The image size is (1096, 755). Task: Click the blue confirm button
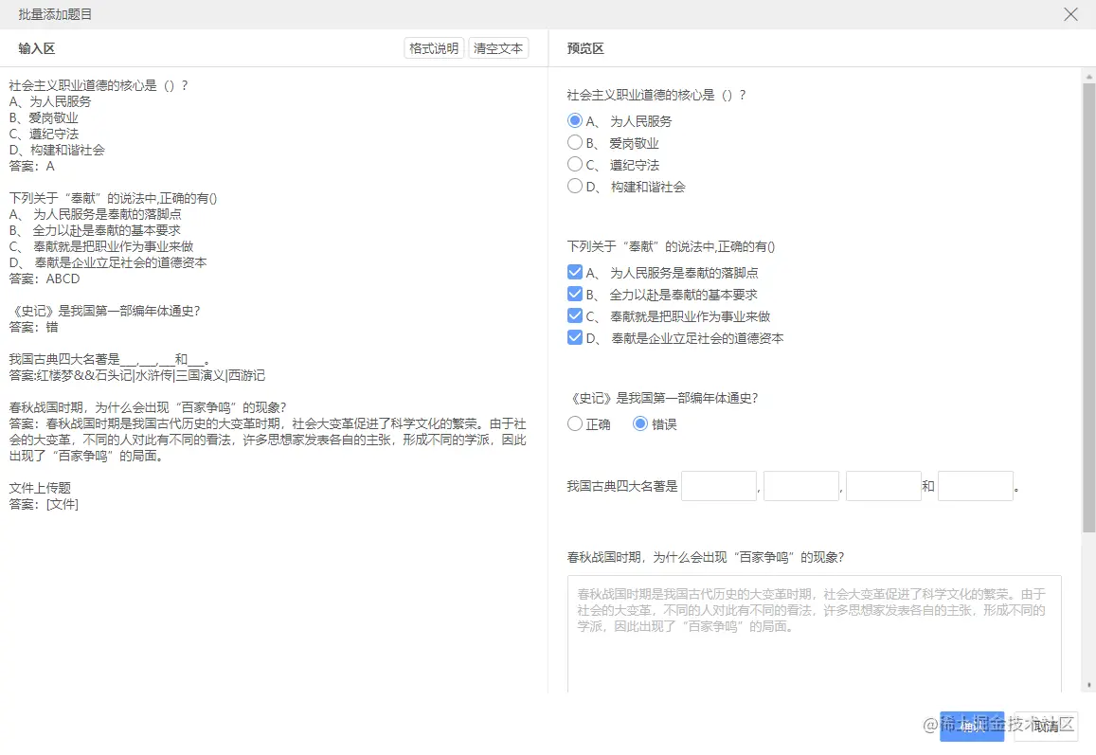coord(972,727)
